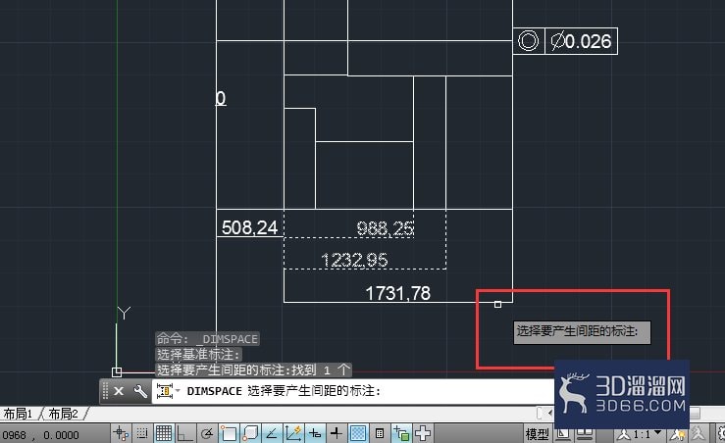The image size is (725, 443).
Task: Expand recent commands dropdown arrow
Action: (x=178, y=391)
